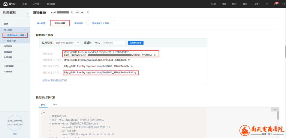Copy the HLS m3u8 playback address

point(135,73)
